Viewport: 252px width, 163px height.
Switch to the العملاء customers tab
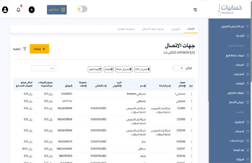coord(191,29)
